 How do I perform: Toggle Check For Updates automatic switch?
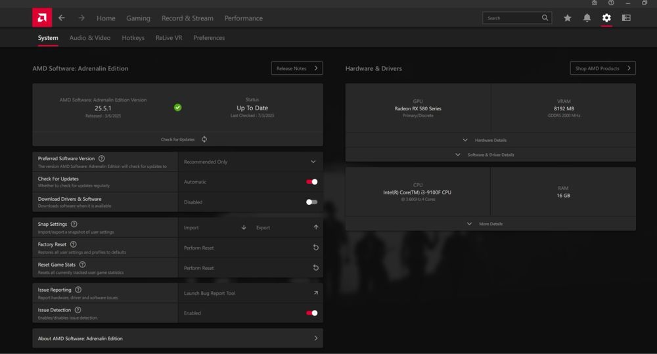click(311, 182)
